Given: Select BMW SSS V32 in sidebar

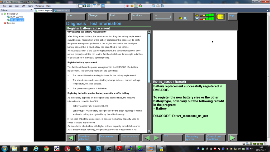Looking at the screenshot, I should [16, 17].
